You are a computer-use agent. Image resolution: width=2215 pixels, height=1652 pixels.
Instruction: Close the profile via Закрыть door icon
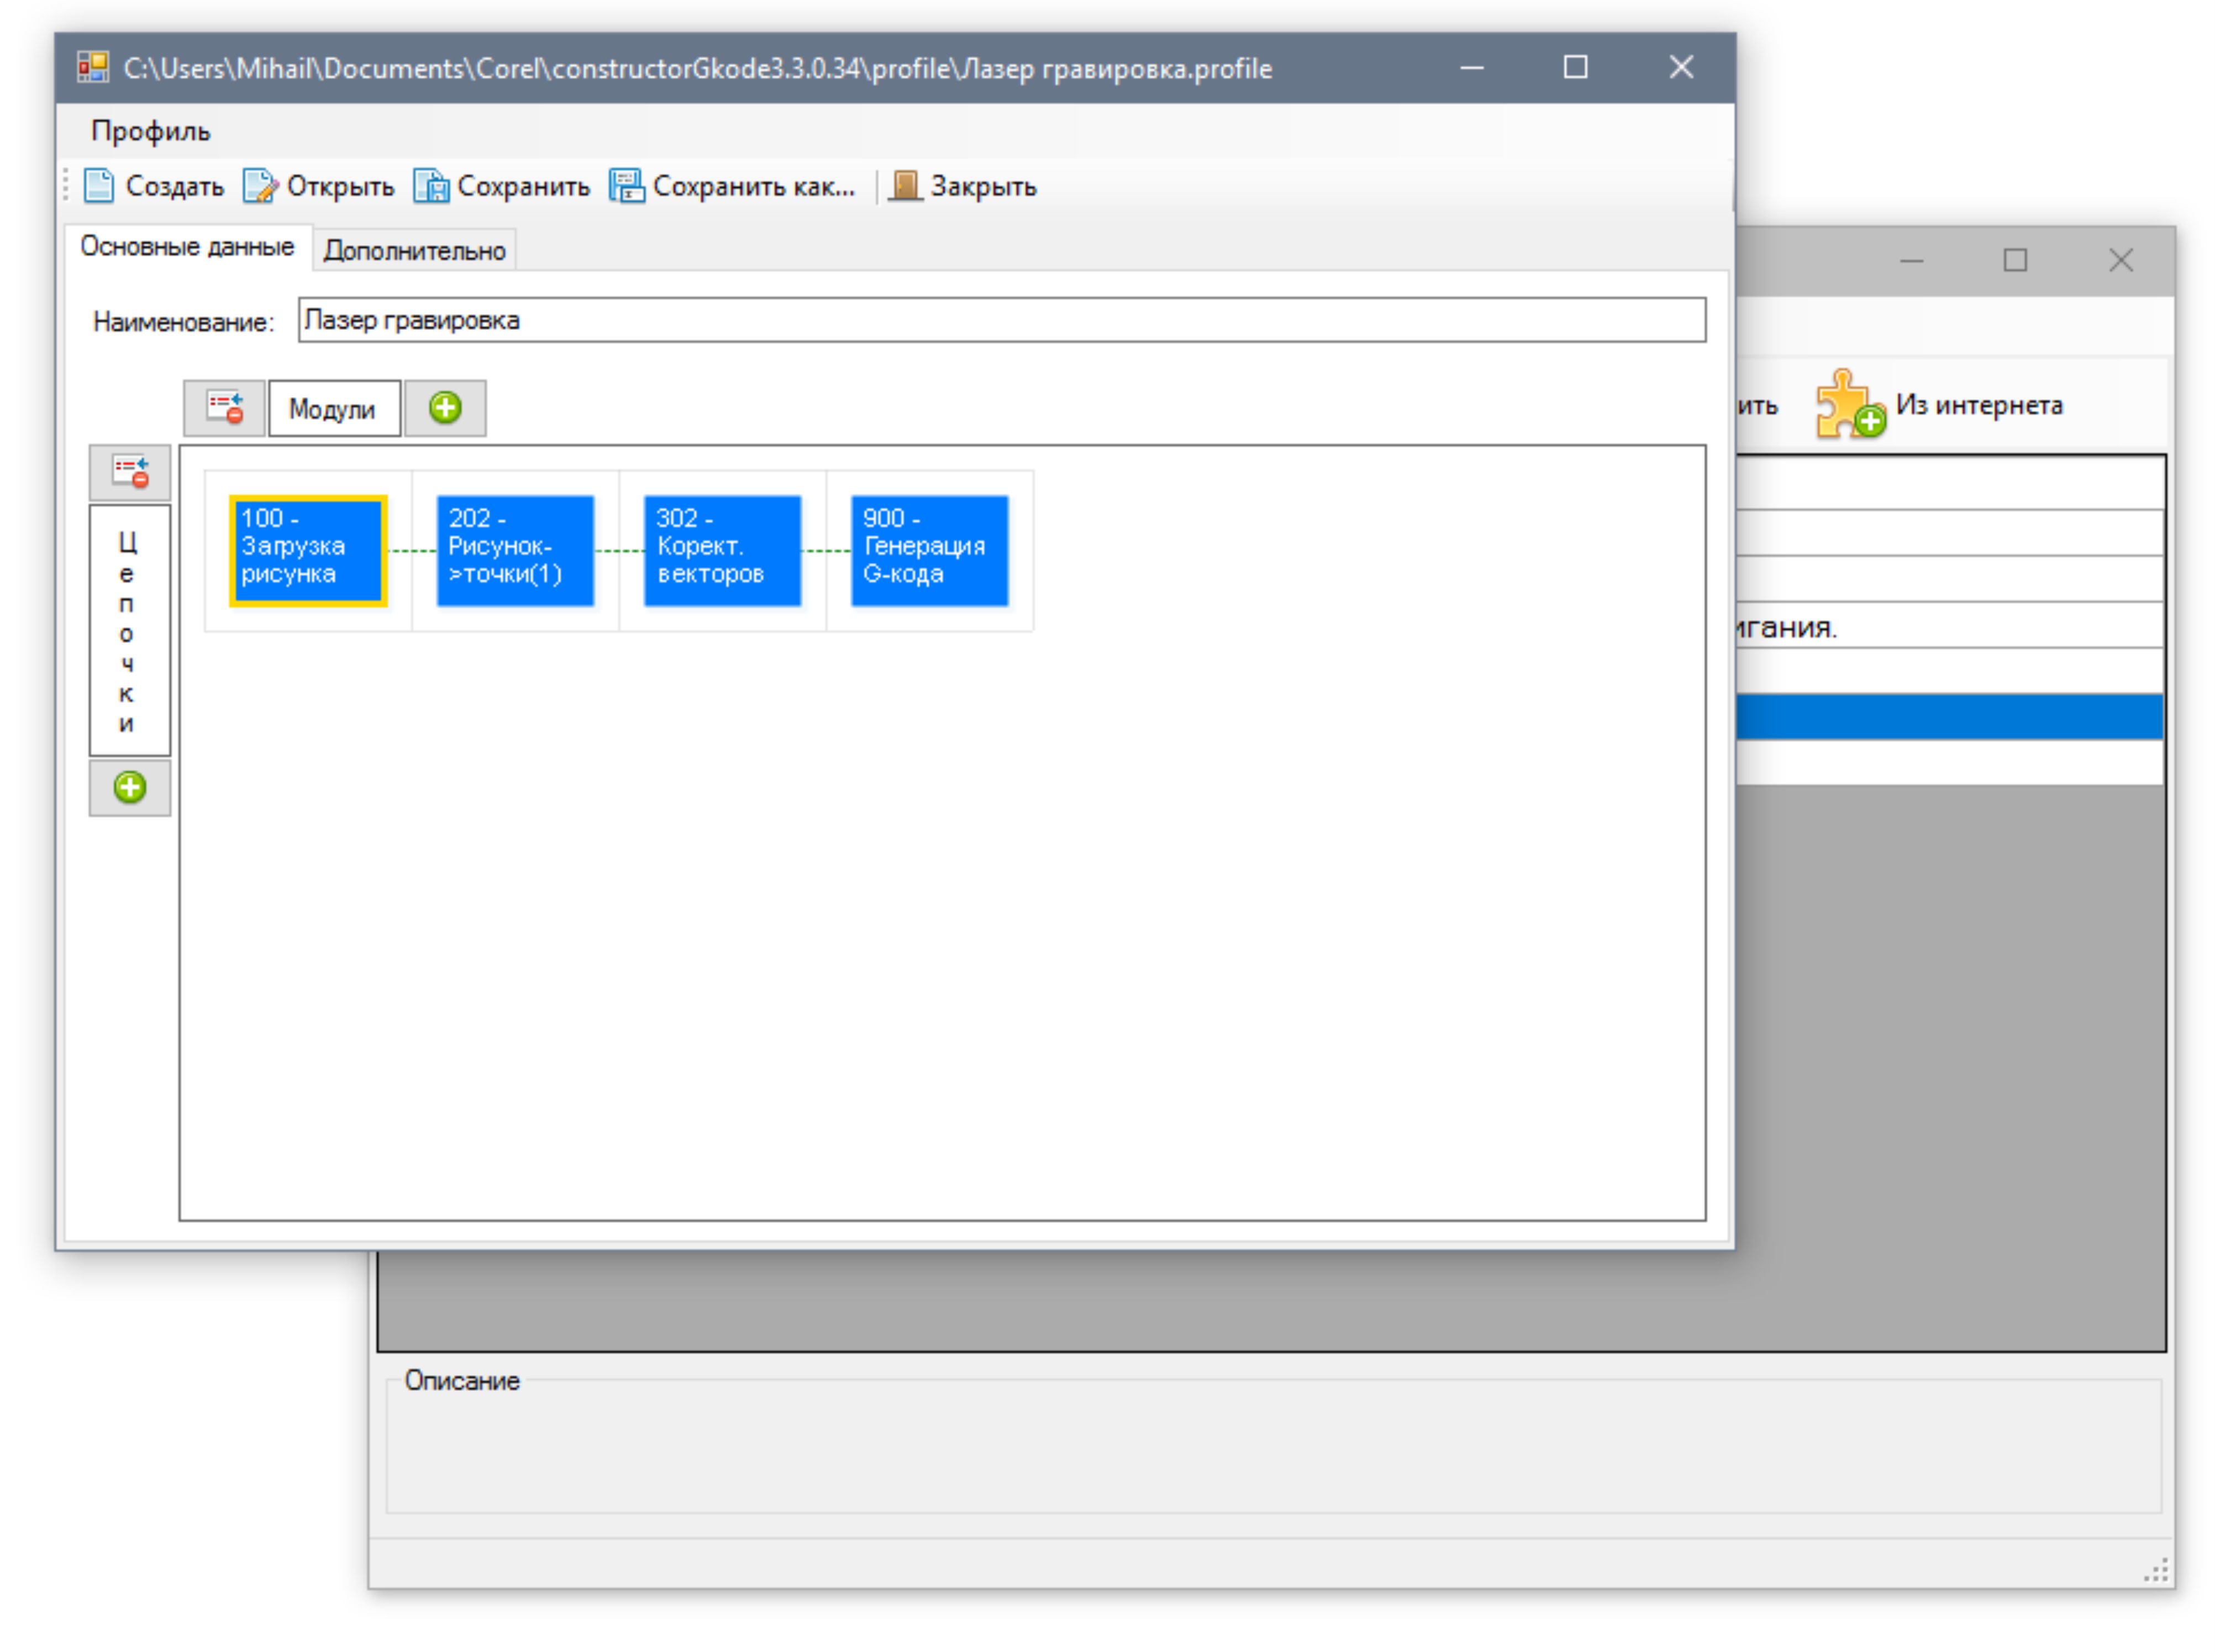(x=904, y=186)
